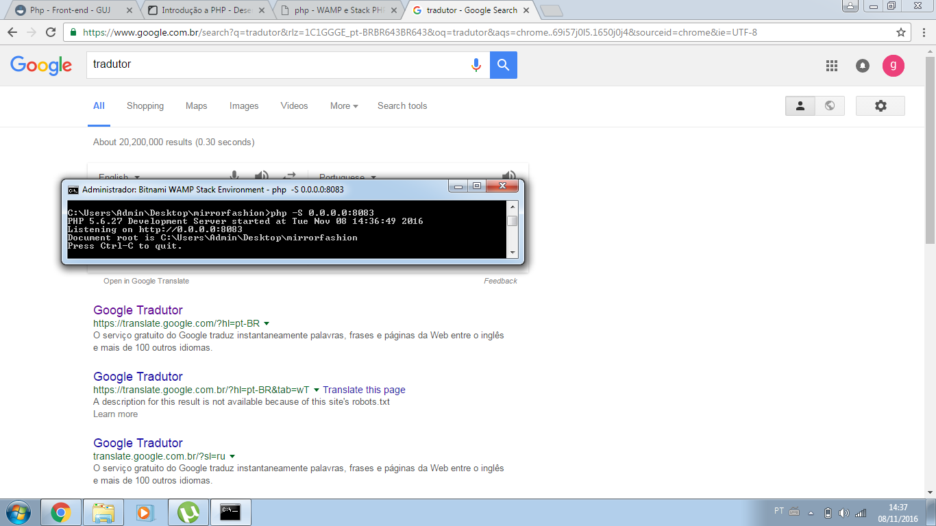Viewport: 936px width, 526px height.
Task: Expand the More search menu
Action: click(344, 106)
